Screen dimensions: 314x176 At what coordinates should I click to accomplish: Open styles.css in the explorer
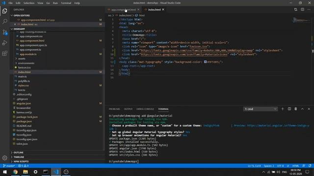tap(24, 86)
